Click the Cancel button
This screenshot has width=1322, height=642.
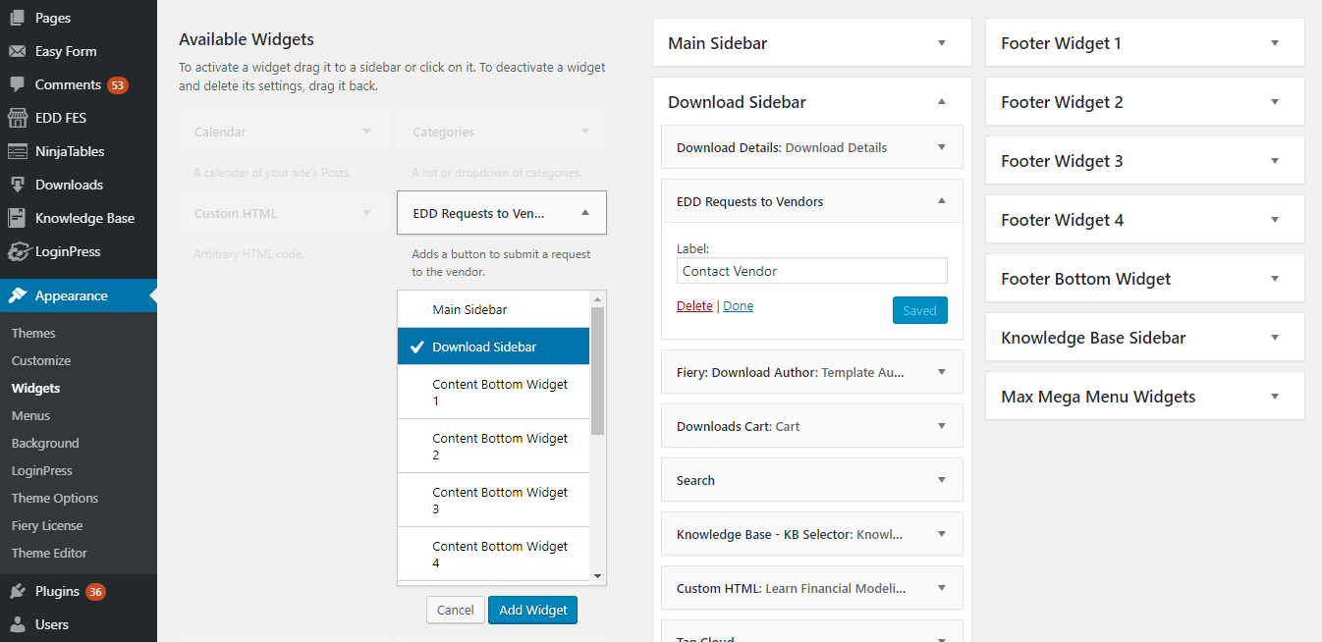pos(456,610)
